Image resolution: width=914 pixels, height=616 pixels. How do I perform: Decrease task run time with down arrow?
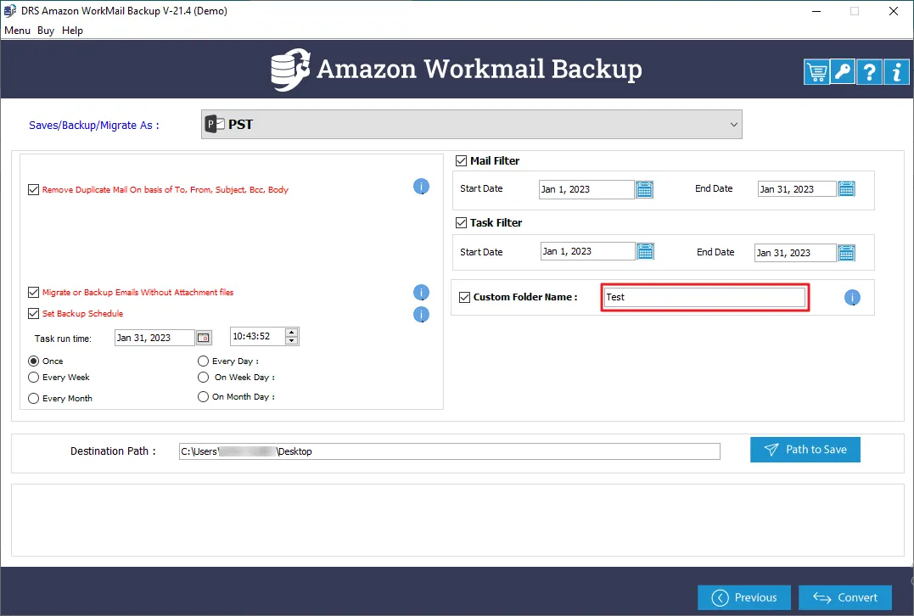[291, 340]
